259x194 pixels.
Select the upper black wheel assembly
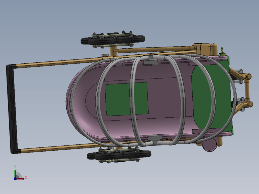pos(113,39)
